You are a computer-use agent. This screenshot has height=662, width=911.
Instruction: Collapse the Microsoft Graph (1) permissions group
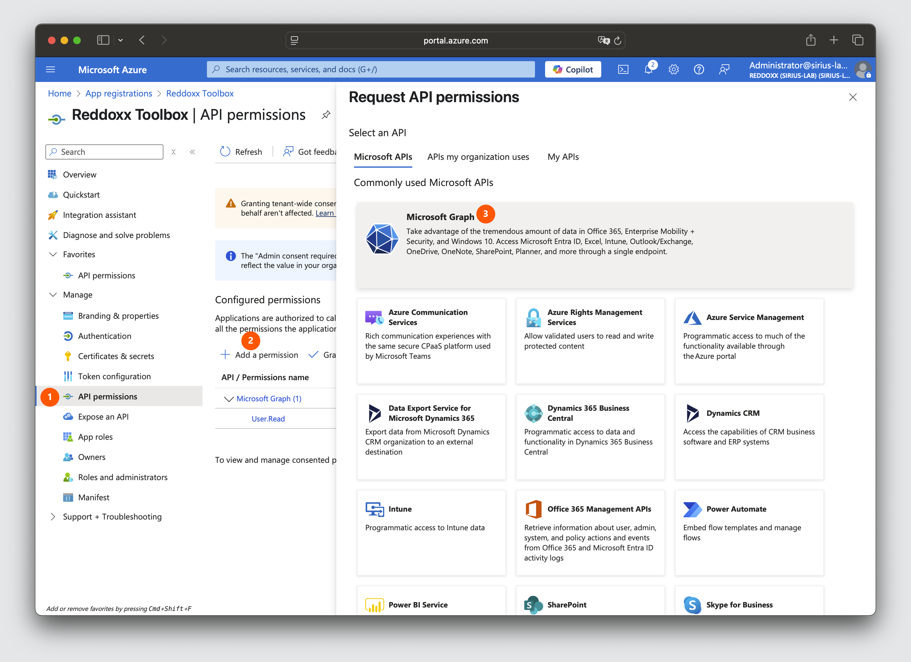coord(229,399)
